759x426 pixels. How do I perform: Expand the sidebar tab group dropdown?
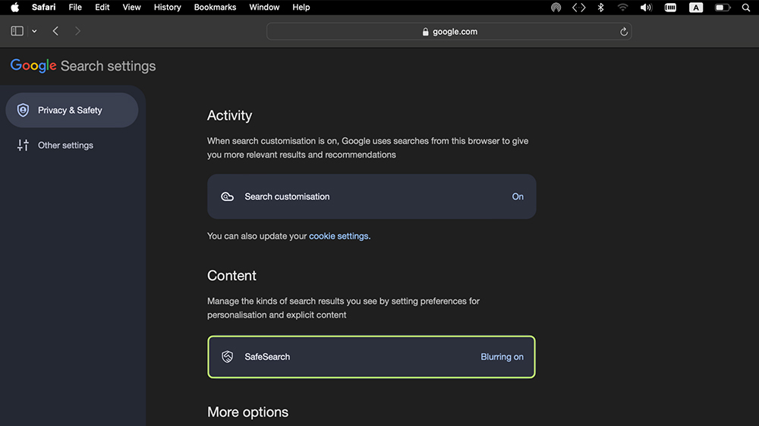point(34,31)
